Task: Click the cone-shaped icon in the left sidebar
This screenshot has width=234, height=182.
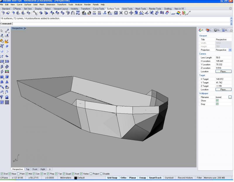Action: click(x=7, y=82)
